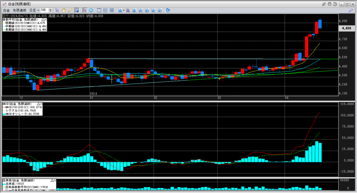
Task: Expand the chart type dropdown arrow
Action: [x=123, y=10]
